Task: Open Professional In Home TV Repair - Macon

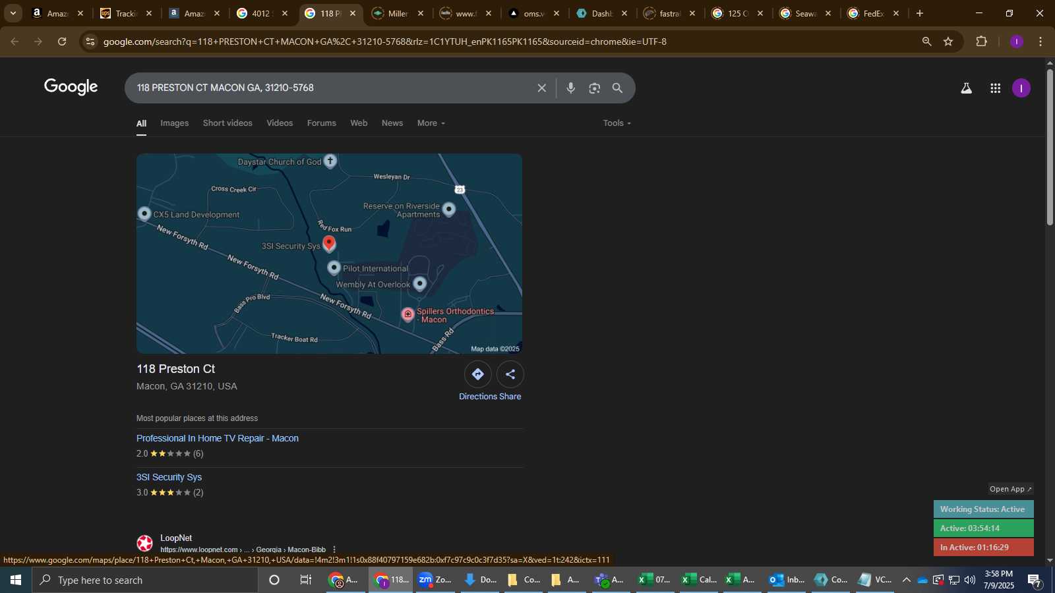Action: (218, 438)
